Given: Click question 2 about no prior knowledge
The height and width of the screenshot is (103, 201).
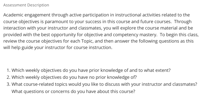Looking at the screenshot, I should (x=74, y=77).
